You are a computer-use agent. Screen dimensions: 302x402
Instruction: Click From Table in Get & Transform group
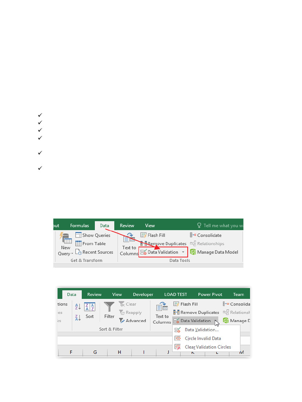[x=90, y=243]
